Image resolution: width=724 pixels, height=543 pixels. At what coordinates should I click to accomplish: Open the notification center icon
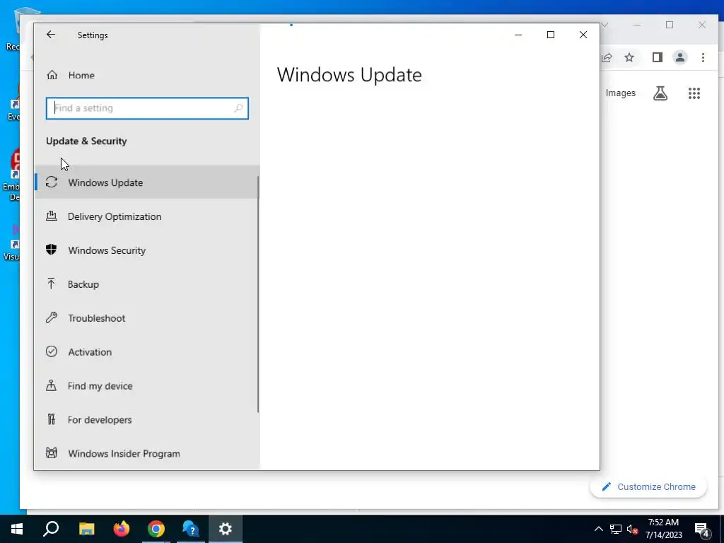pyautogui.click(x=702, y=530)
